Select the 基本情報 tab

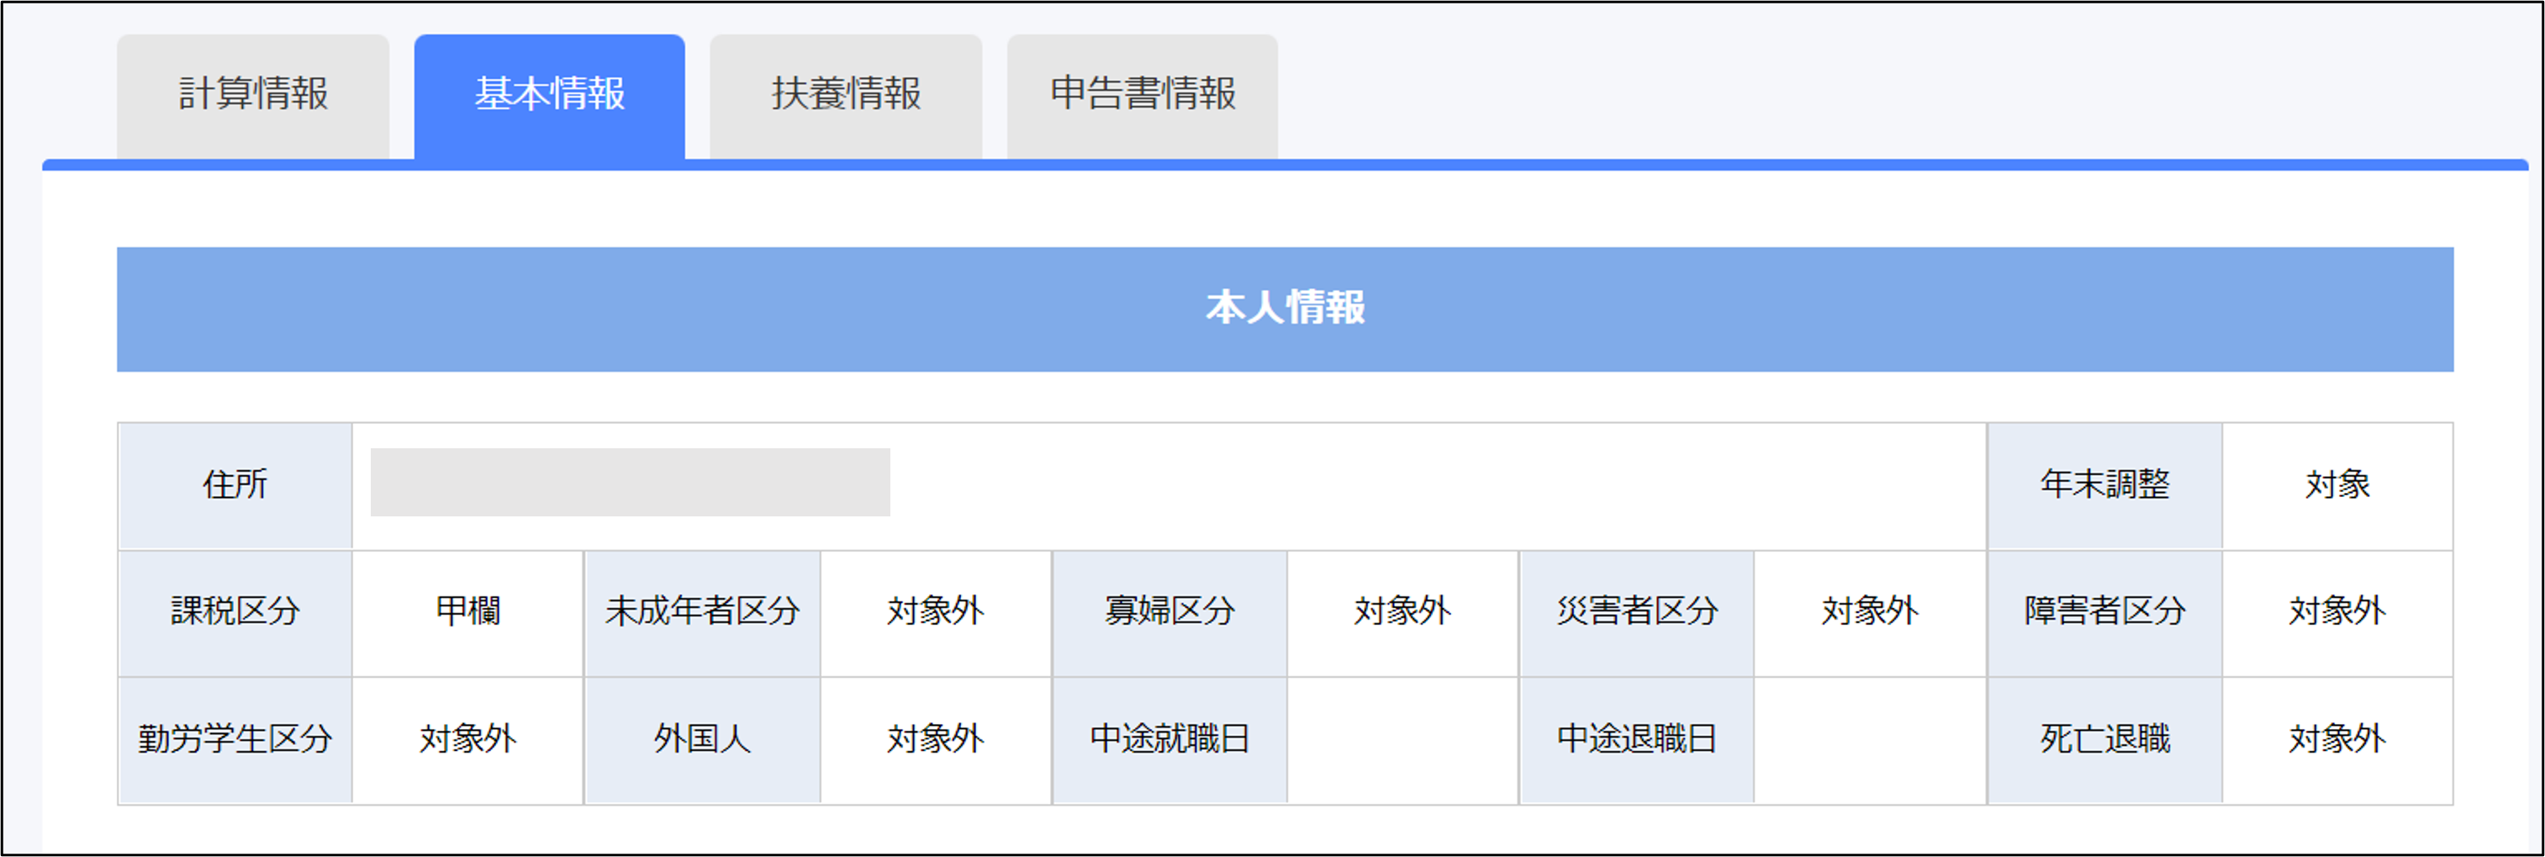pyautogui.click(x=549, y=96)
